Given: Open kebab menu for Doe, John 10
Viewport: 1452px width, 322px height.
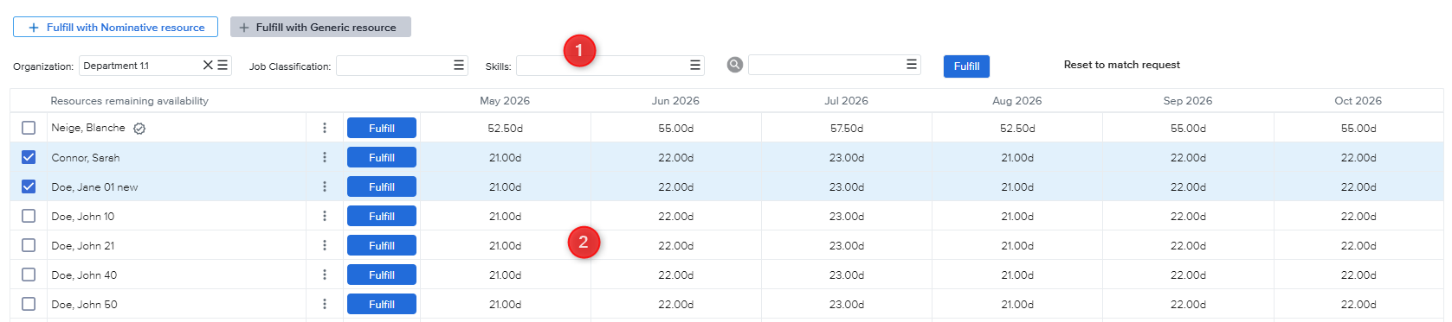Looking at the screenshot, I should point(325,216).
